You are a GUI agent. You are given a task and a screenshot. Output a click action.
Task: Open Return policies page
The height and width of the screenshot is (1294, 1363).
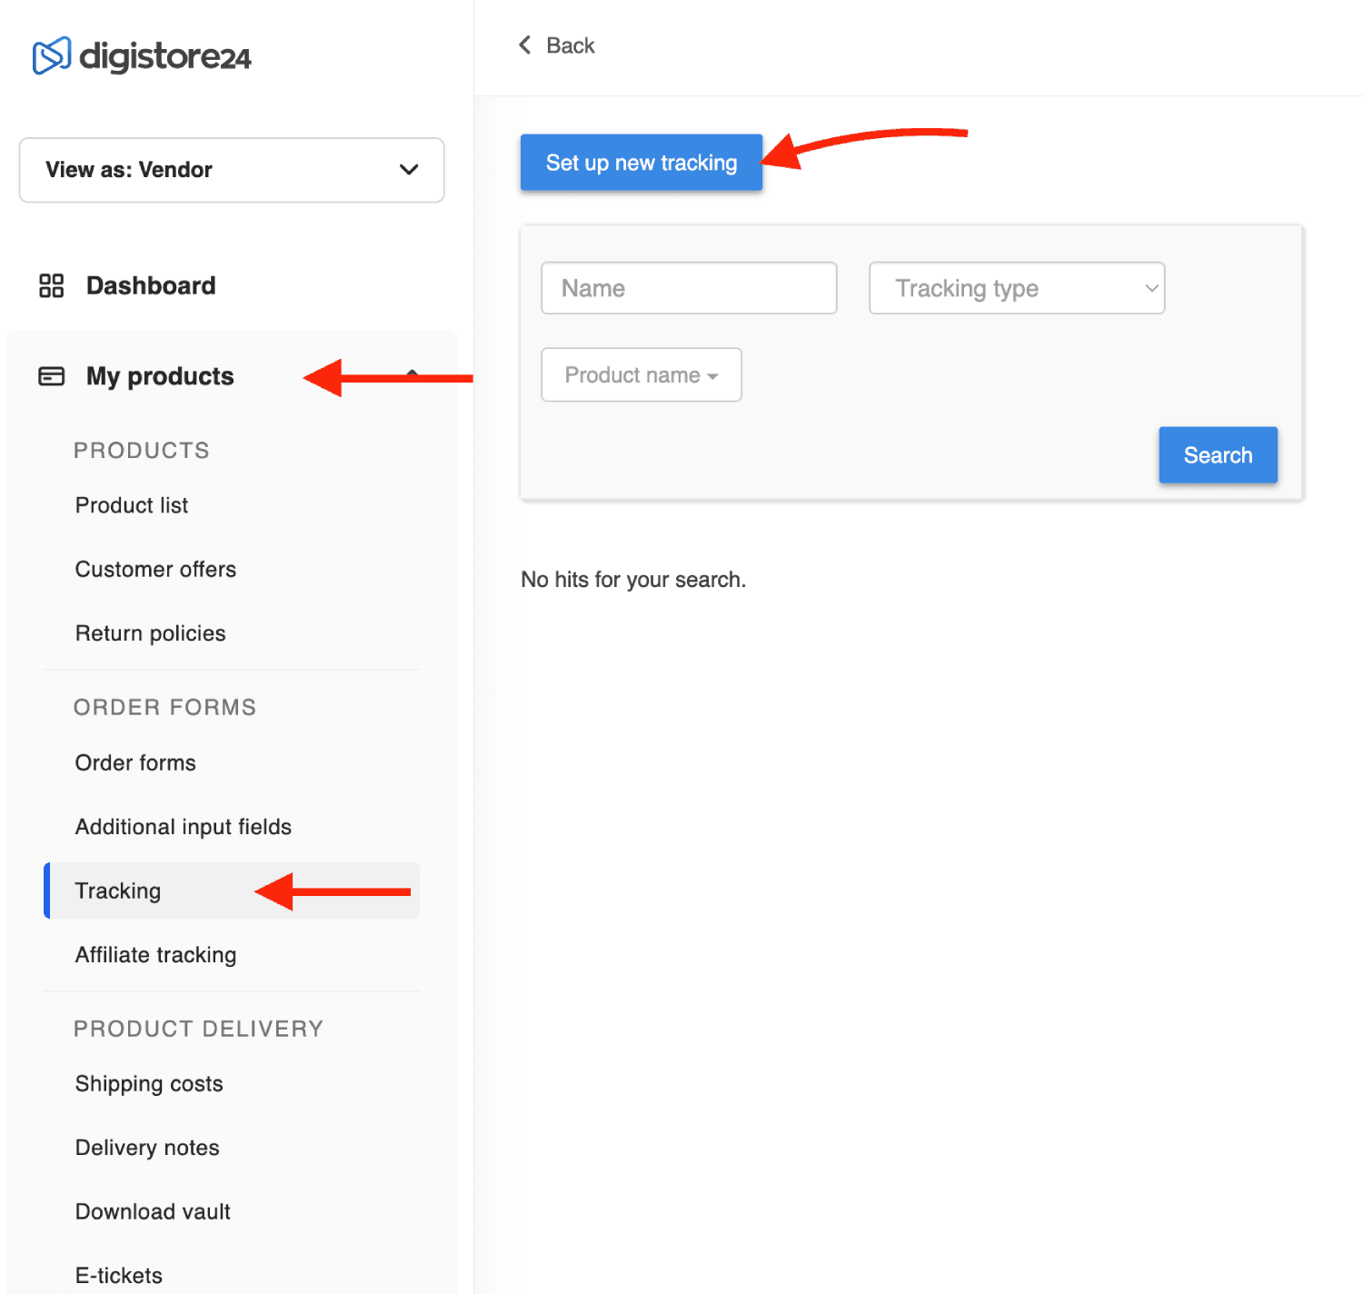150,633
